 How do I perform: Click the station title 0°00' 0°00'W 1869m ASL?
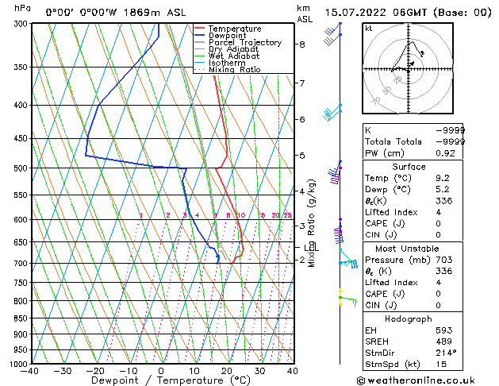(x=116, y=13)
